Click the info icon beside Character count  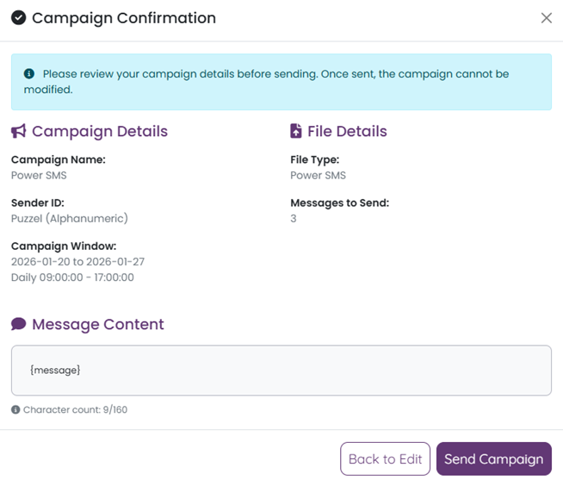pyautogui.click(x=15, y=409)
